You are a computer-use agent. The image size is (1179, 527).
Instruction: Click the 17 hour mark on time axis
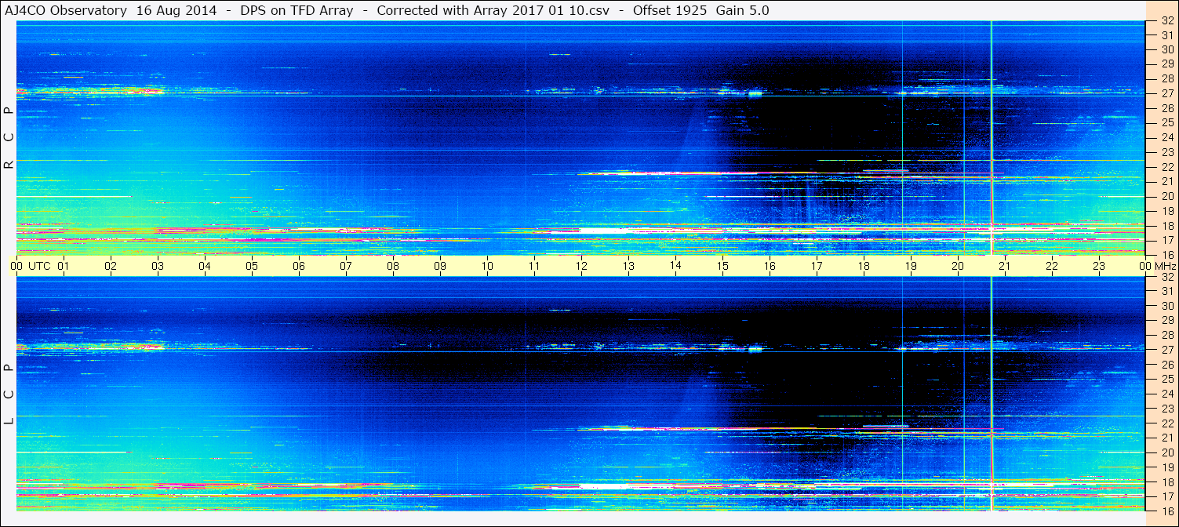point(817,266)
